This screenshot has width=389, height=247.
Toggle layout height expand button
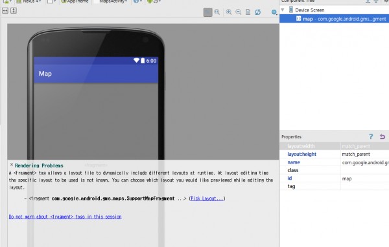click(x=14, y=10)
